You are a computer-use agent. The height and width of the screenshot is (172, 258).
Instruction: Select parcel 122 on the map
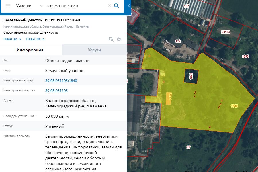click(x=178, y=42)
